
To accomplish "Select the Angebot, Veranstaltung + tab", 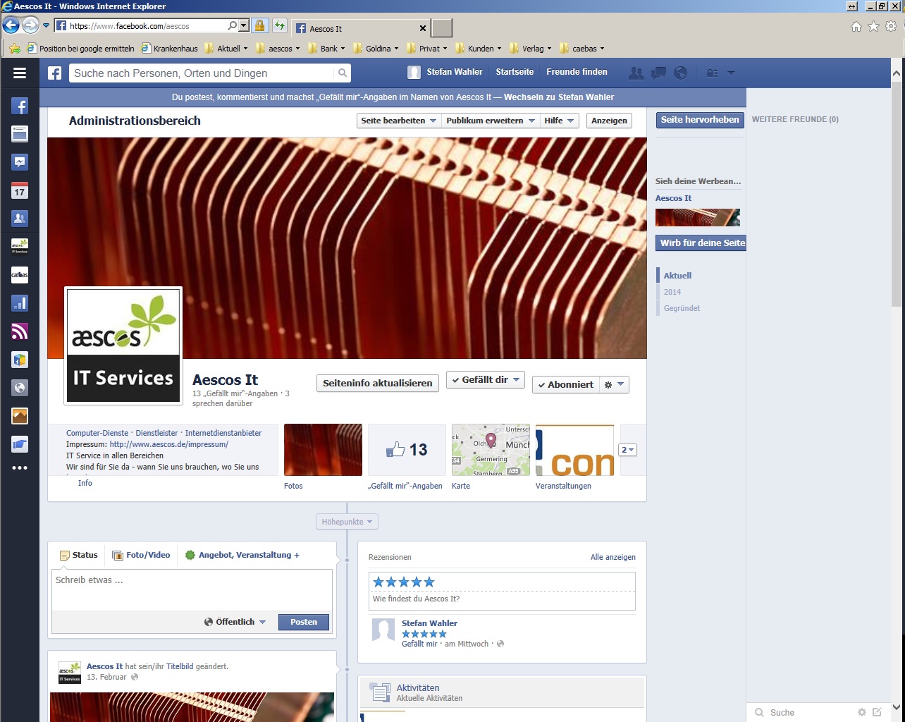I will click(242, 555).
